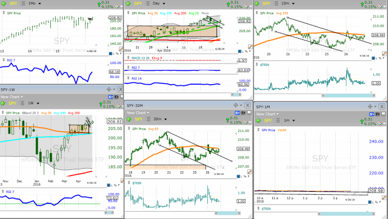Click the More indicators label on the Day chart

(x=205, y=13)
